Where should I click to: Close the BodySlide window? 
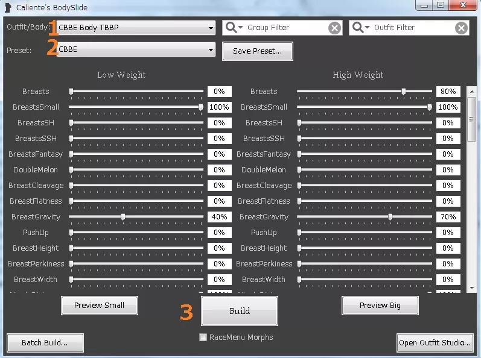(463, 5)
